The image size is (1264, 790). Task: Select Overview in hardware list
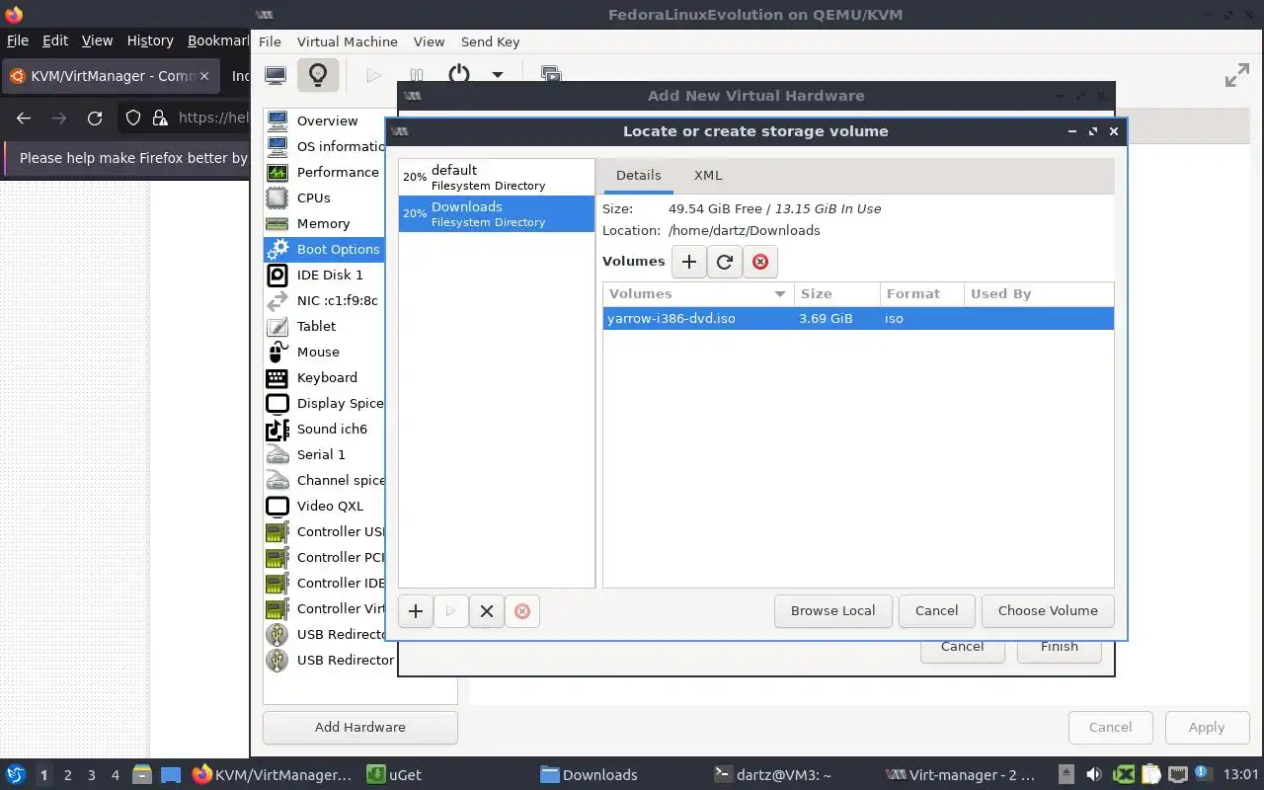pyautogui.click(x=325, y=120)
